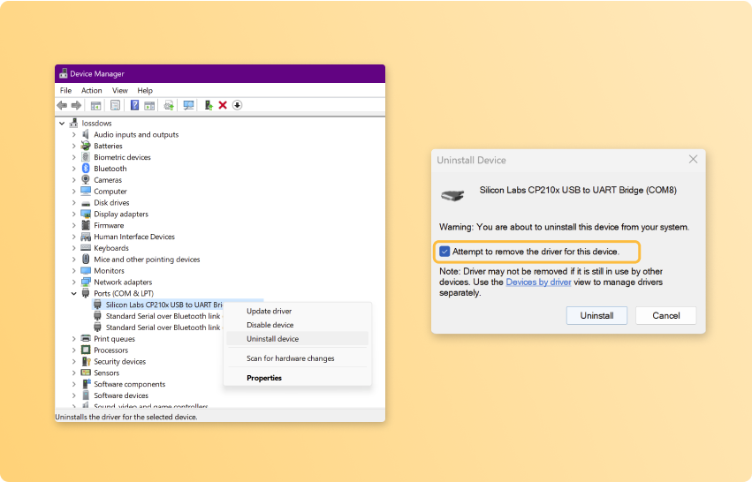752x482 pixels.
Task: Click the Properties sheet toolbar icon
Action: tap(115, 105)
